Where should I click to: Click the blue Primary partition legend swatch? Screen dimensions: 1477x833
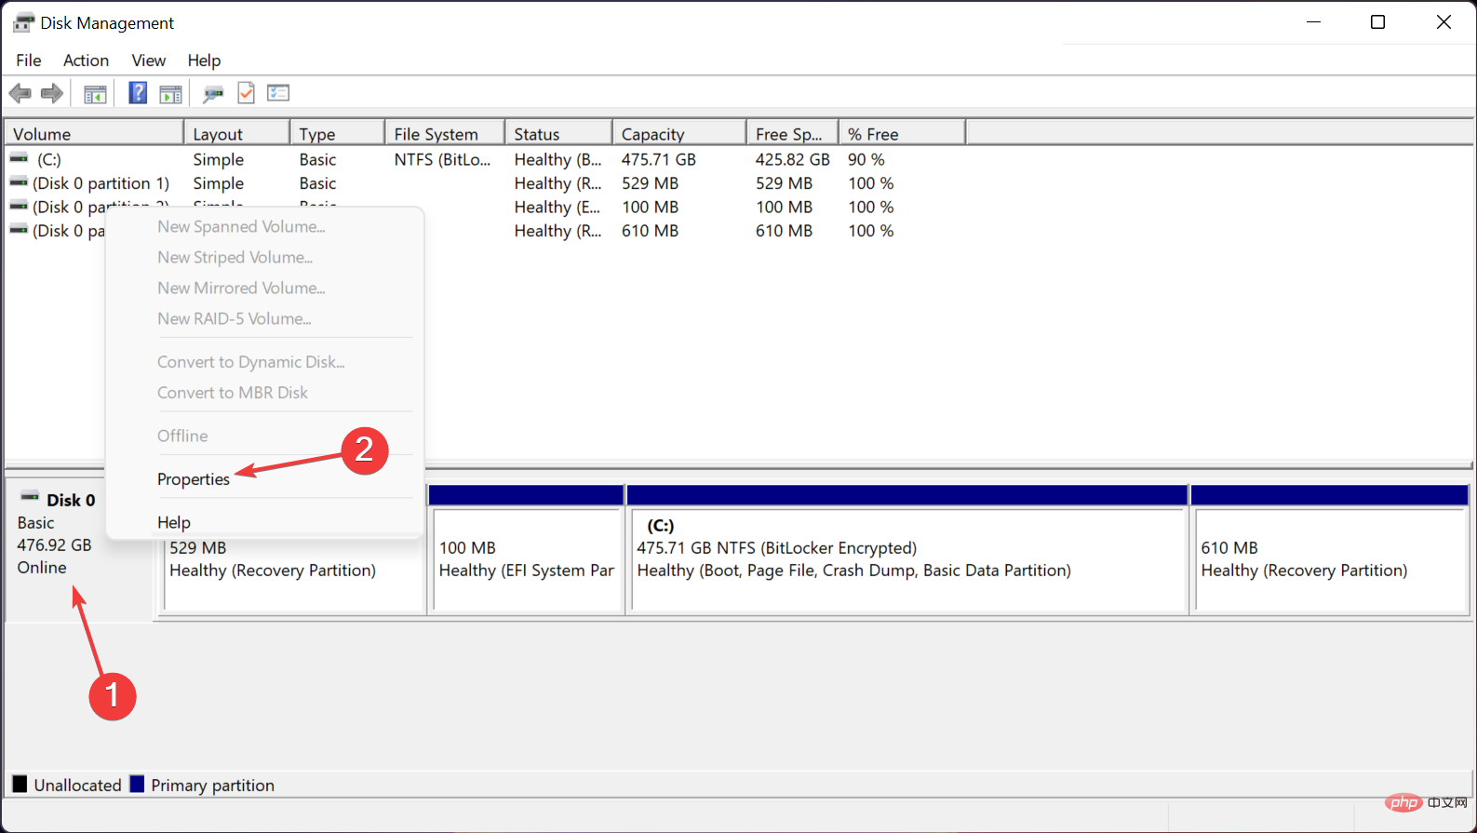tap(137, 784)
